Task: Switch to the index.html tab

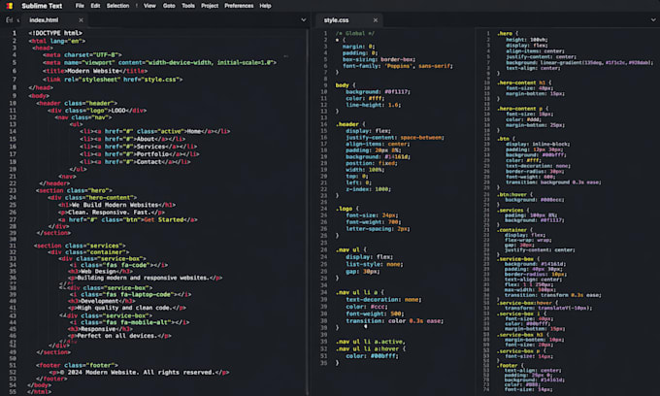Action: pos(44,20)
